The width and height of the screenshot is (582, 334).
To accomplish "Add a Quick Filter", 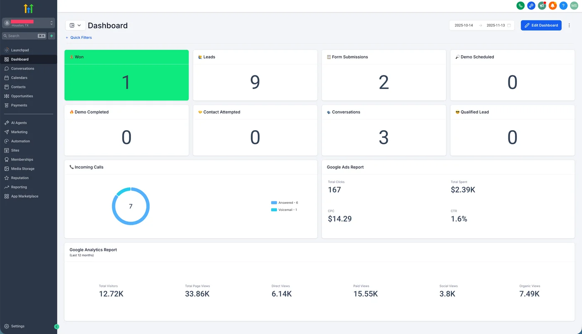I will pyautogui.click(x=79, y=37).
